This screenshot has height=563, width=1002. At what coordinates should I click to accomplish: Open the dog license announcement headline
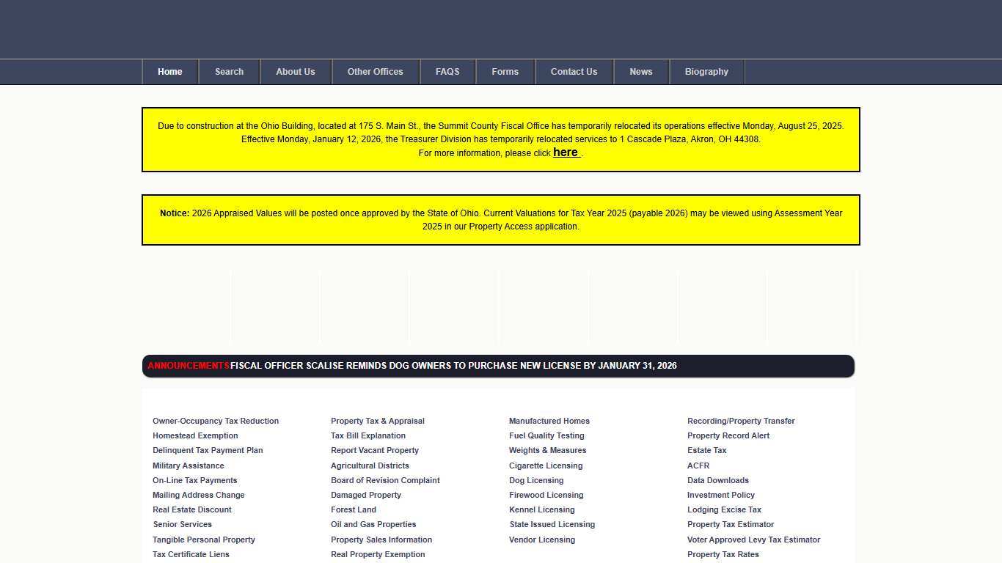coord(453,366)
